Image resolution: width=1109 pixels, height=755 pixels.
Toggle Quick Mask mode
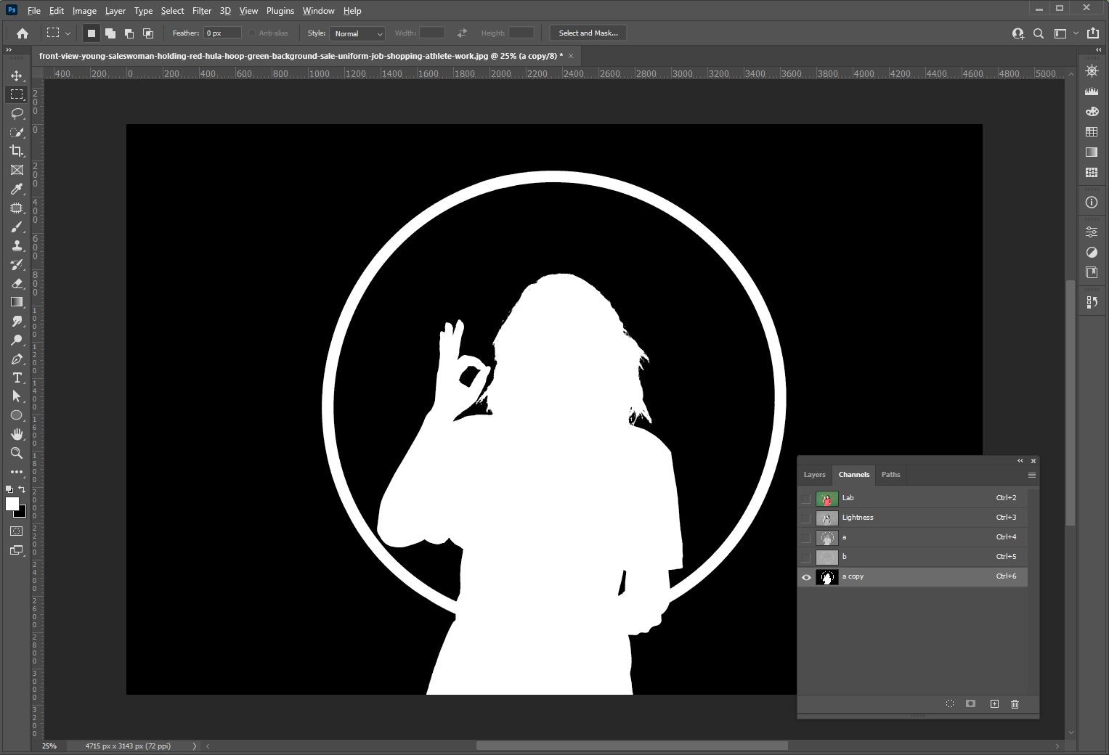pyautogui.click(x=17, y=531)
